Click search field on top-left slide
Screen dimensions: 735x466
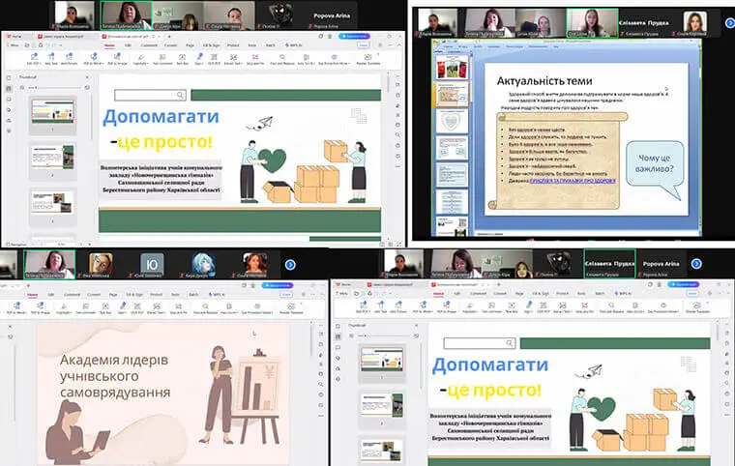tap(151, 95)
